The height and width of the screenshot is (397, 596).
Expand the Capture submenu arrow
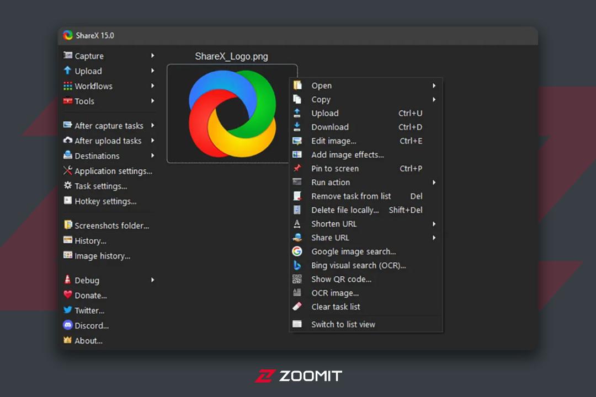coord(152,56)
